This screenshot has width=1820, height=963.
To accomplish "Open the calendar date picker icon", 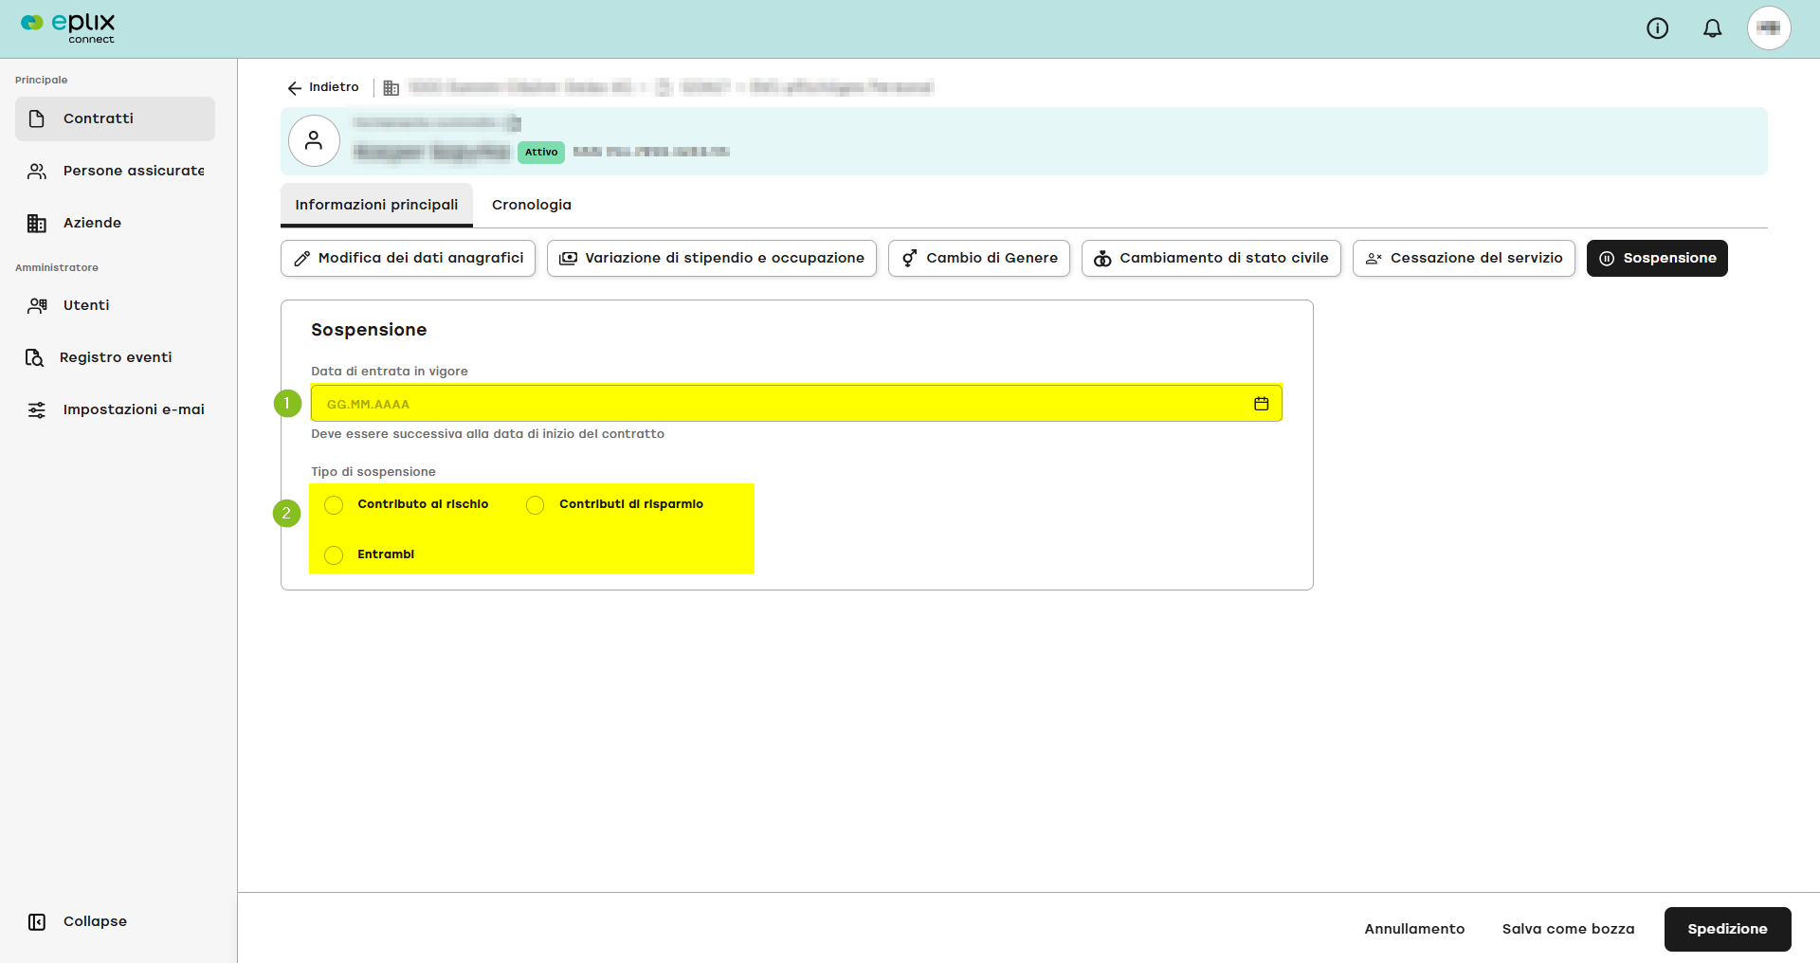I will 1262,404.
